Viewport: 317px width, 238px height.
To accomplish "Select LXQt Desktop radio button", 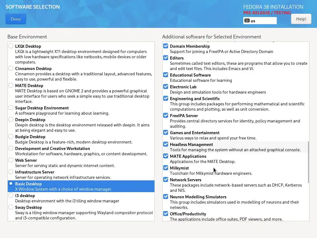I will pos(11,46).
